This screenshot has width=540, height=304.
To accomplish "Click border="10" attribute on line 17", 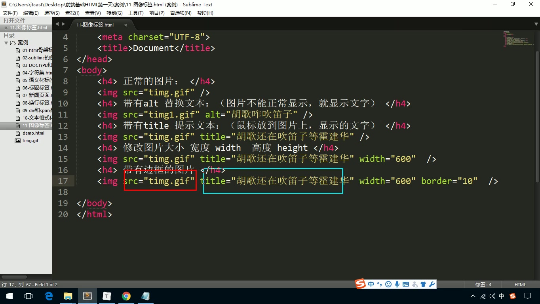I will click(449, 181).
